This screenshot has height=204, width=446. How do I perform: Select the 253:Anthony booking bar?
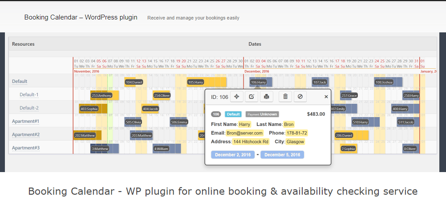coord(101,95)
